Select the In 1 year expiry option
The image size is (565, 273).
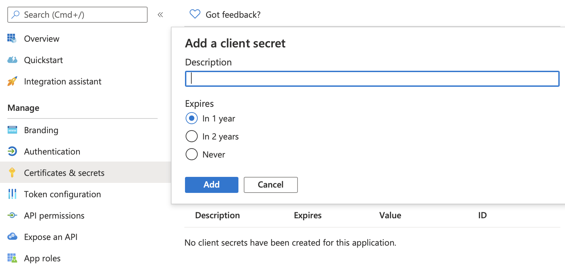coord(192,118)
